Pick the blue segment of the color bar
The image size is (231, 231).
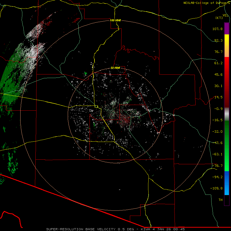pyautogui.click(x=227, y=183)
